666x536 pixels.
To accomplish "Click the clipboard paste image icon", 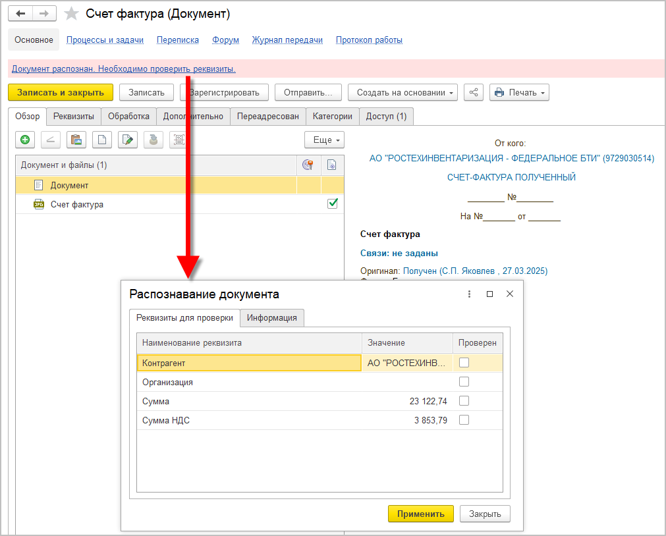I will [76, 140].
